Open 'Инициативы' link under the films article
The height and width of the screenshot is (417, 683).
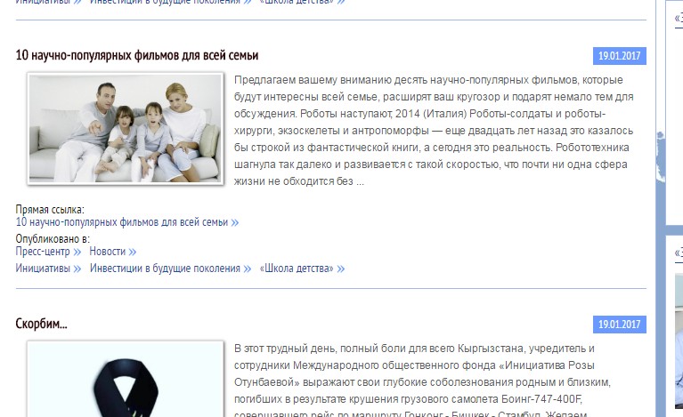coord(43,269)
